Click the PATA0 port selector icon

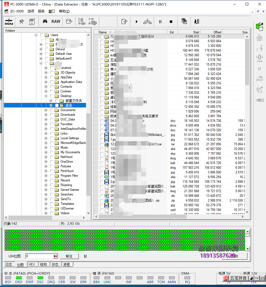pyautogui.click(x=9, y=22)
